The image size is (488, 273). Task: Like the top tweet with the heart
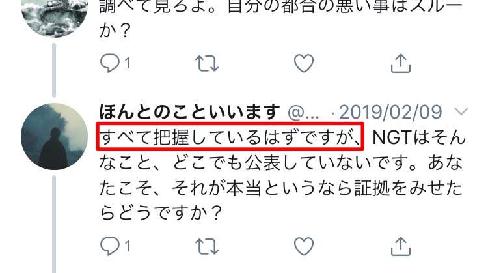click(x=304, y=63)
